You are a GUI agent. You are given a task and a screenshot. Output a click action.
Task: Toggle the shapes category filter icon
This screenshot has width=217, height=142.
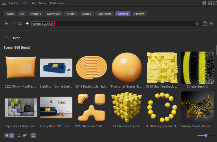click(33, 136)
